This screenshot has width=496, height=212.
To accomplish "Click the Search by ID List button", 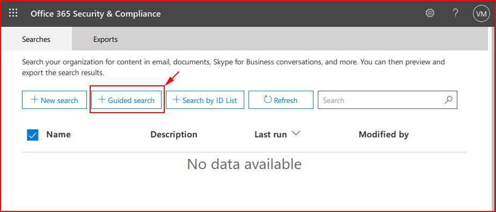I will click(x=205, y=100).
